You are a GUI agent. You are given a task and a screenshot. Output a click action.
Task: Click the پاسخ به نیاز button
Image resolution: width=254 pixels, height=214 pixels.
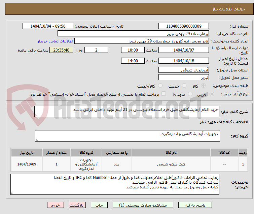(x=195, y=205)
